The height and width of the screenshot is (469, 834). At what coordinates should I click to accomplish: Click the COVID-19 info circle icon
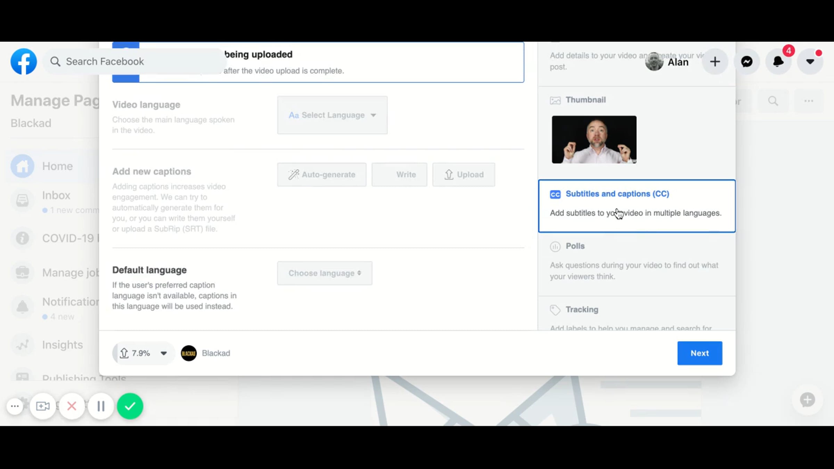point(23,238)
